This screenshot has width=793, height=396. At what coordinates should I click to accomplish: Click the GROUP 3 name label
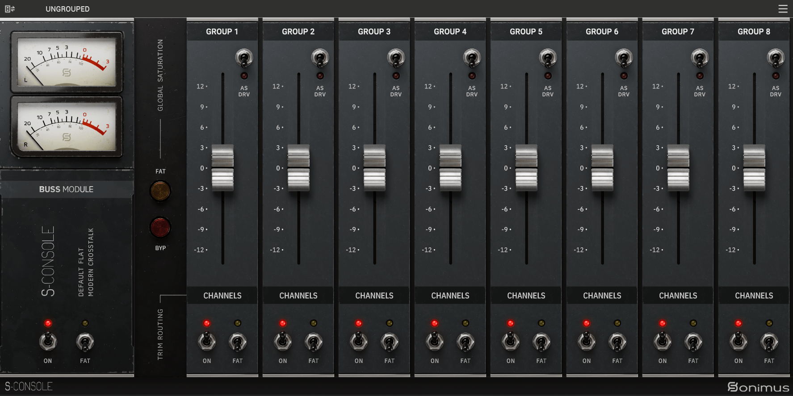pyautogui.click(x=374, y=32)
